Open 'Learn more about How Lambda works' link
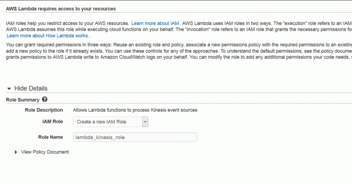352x184 pixels. (x=47, y=36)
